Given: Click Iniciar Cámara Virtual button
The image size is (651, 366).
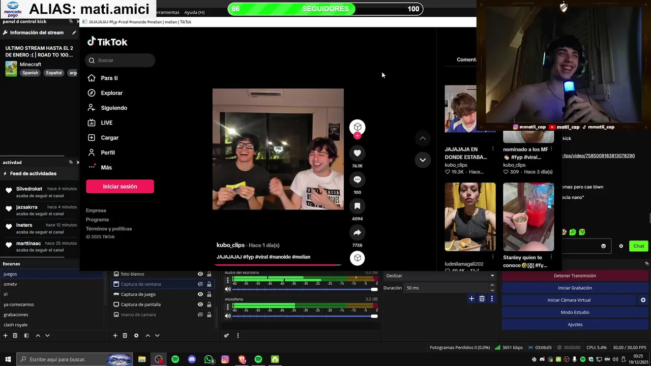Looking at the screenshot, I should 569,300.
